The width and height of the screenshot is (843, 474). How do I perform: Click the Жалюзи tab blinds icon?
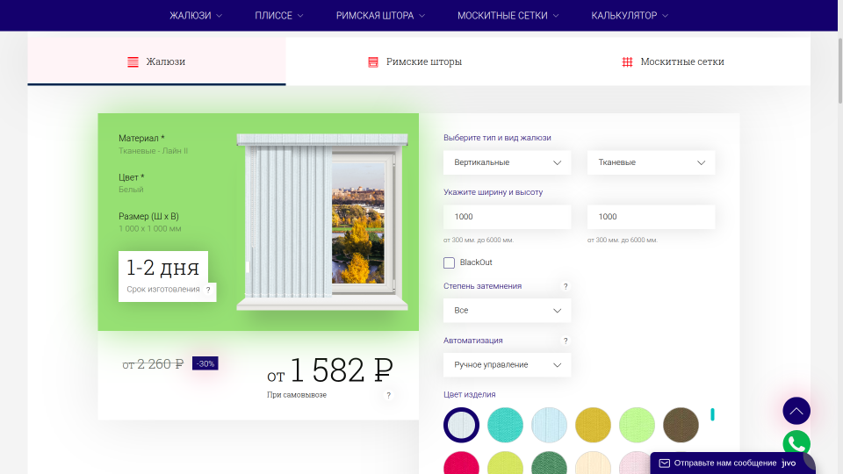pyautogui.click(x=133, y=61)
